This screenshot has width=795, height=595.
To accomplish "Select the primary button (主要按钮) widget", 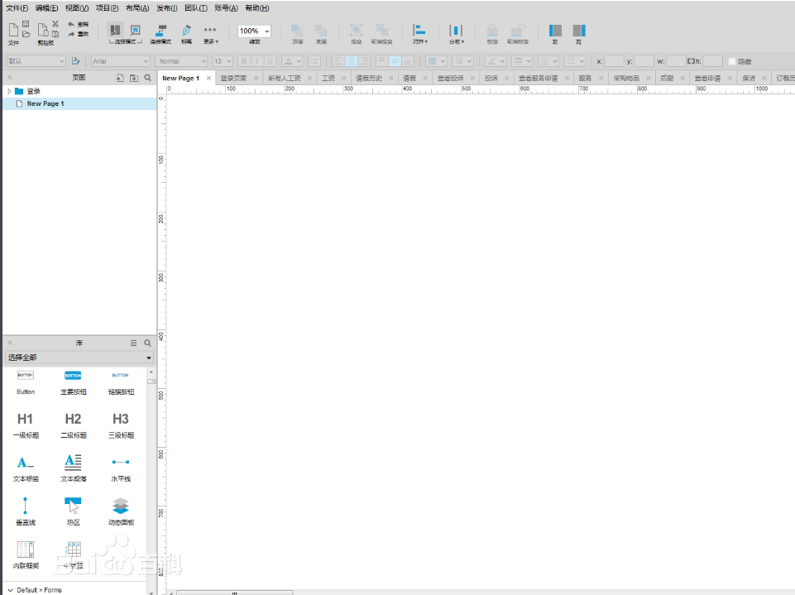I will (73, 383).
